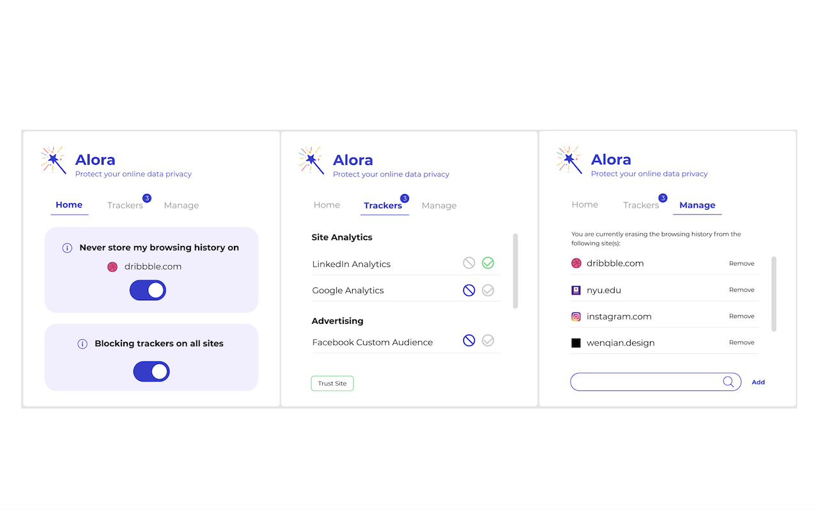This screenshot has width=818, height=511.
Task: Click instagram.com favicon in Manage list
Action: point(576,316)
